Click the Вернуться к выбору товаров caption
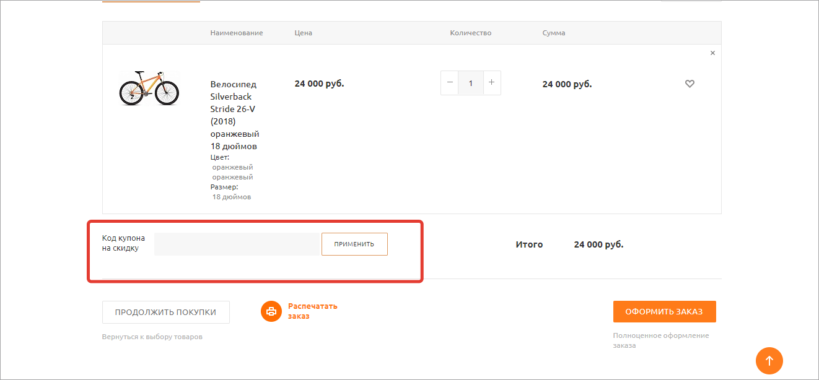Image resolution: width=819 pixels, height=380 pixels. point(152,337)
